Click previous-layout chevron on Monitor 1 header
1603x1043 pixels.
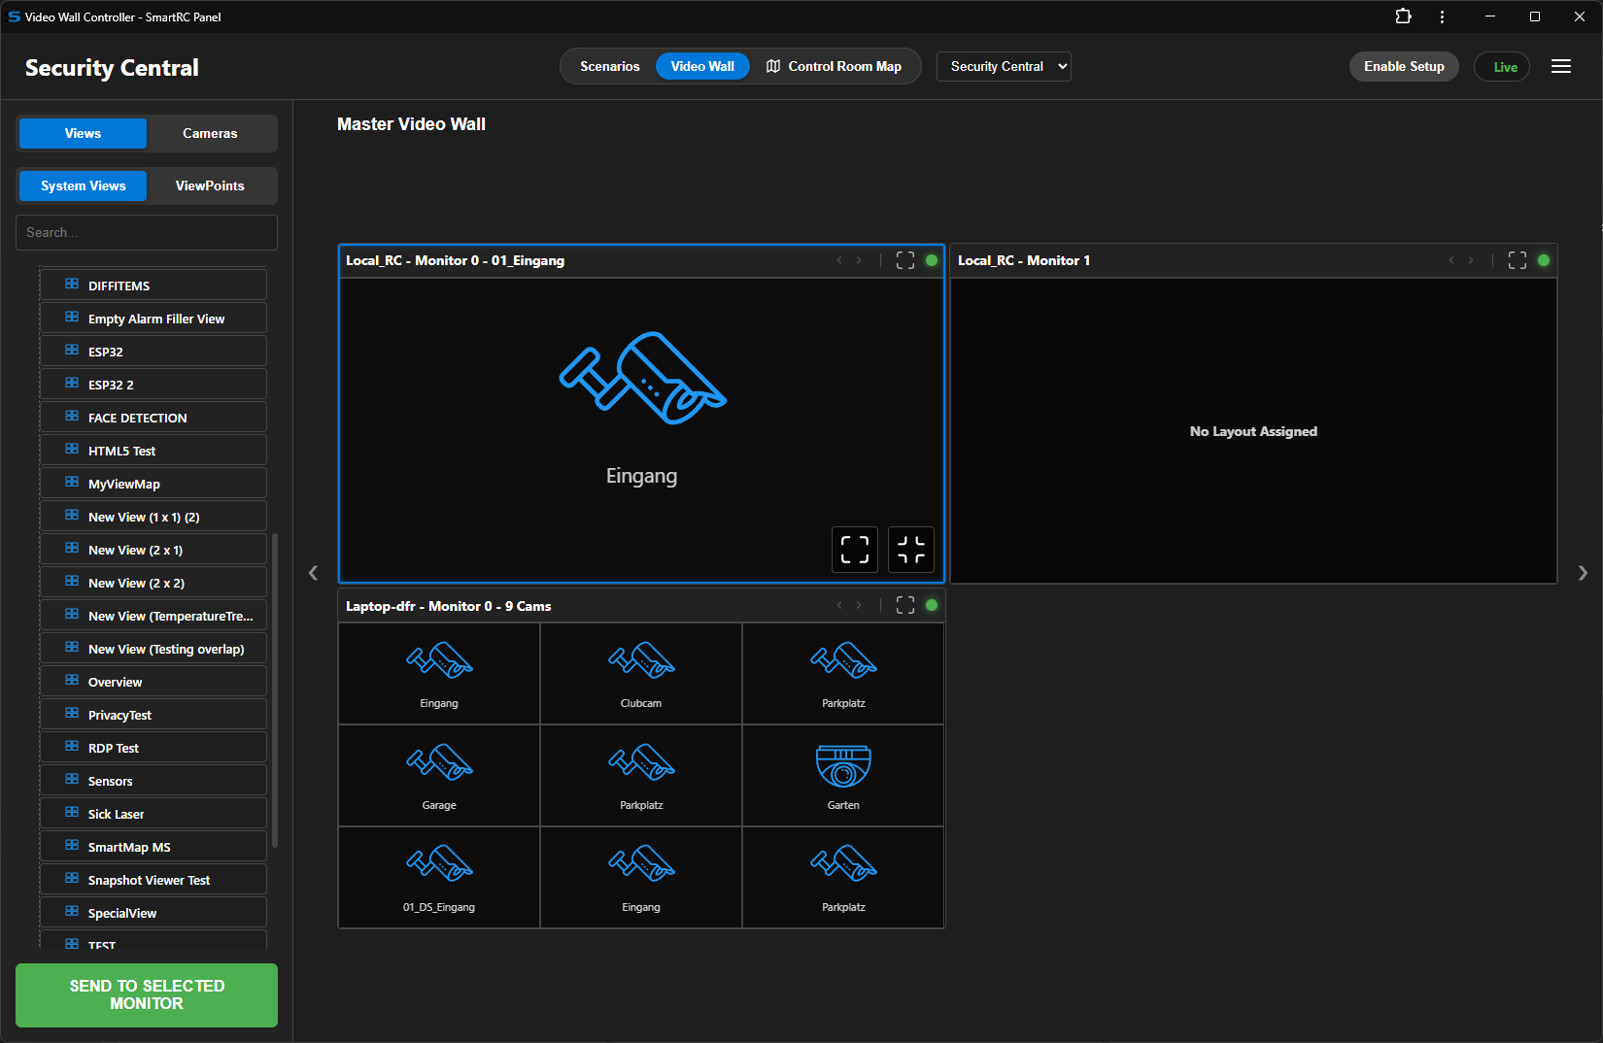1451,260
